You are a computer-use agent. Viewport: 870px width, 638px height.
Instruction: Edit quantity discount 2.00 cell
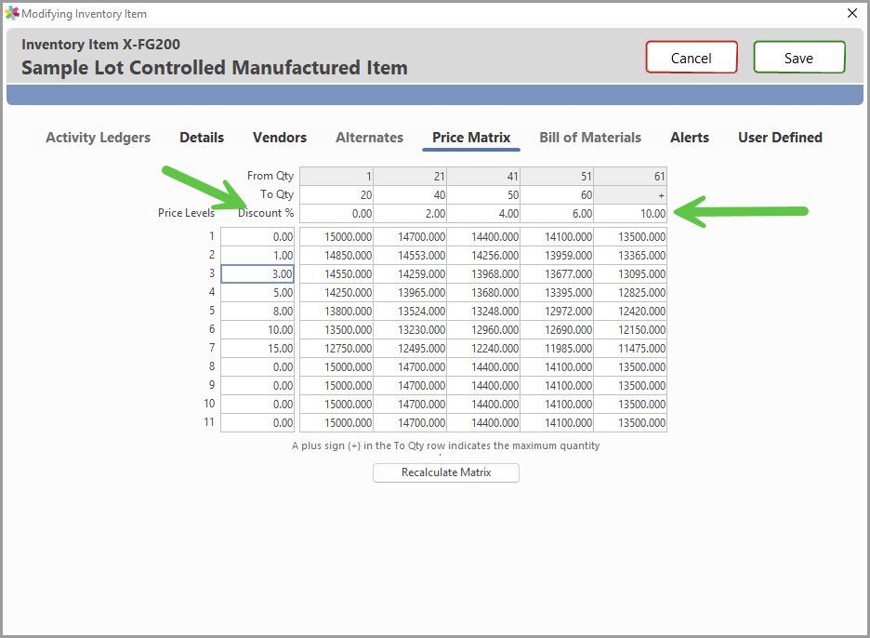pos(410,214)
